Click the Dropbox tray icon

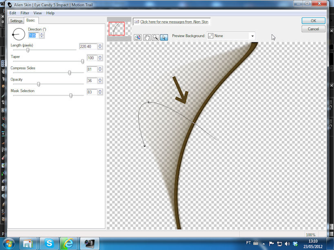click(295, 244)
